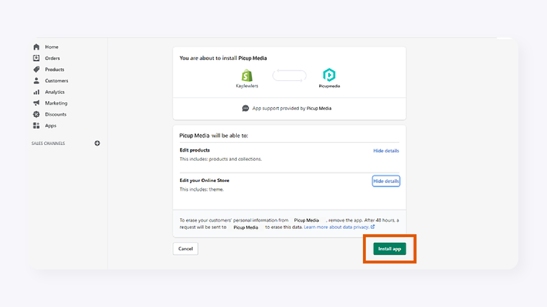Add a sales channel with plus icon
Image resolution: width=547 pixels, height=307 pixels.
click(97, 143)
